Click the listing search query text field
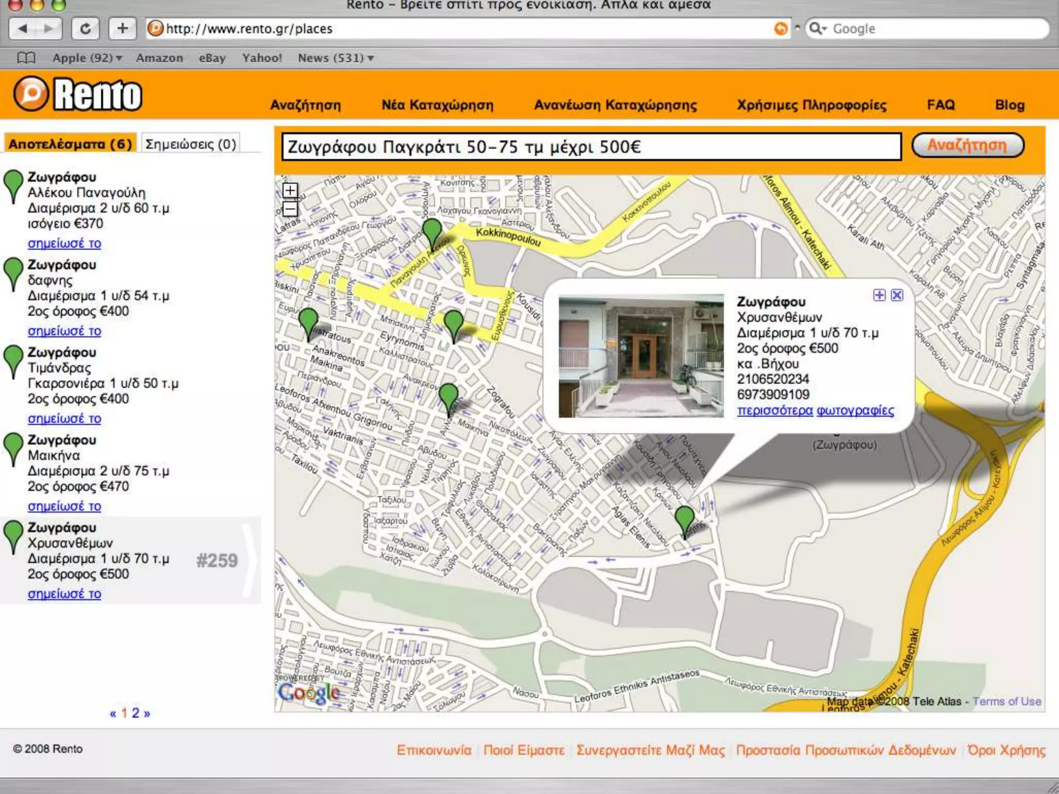The image size is (1059, 794). (x=591, y=147)
